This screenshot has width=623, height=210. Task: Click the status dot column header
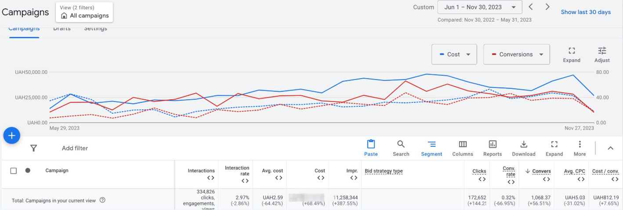click(28, 170)
